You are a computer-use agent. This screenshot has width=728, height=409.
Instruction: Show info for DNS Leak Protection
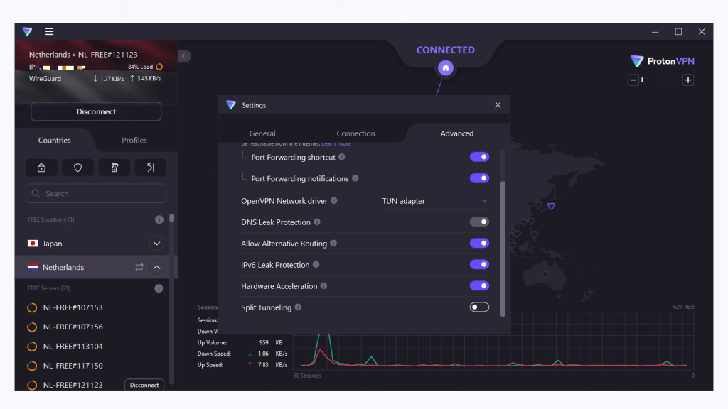pos(316,222)
